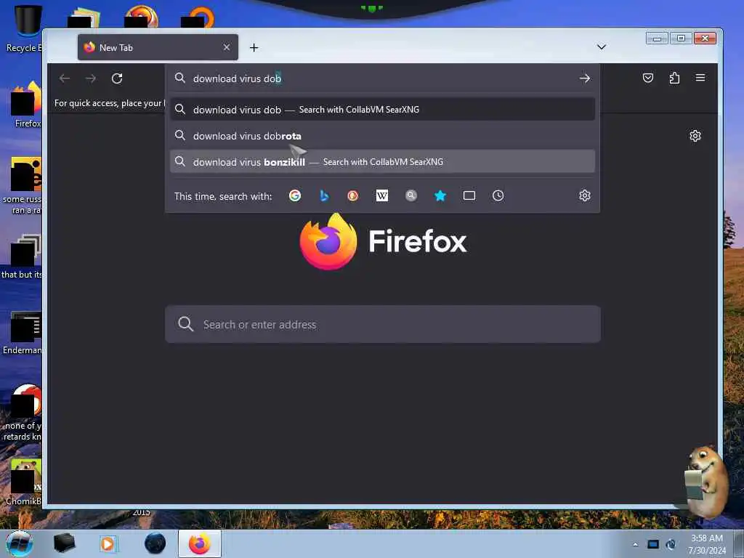This screenshot has width=744, height=558.
Task: Select the ChomikBox desktop icon
Action: coord(24,482)
